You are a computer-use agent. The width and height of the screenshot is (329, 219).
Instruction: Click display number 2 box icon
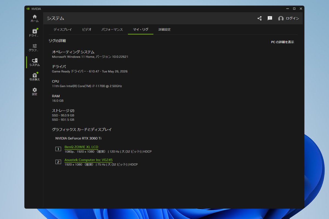tap(58, 162)
